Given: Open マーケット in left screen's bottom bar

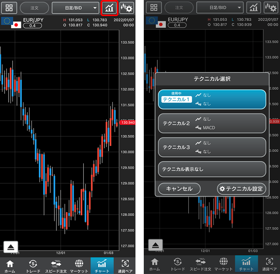Looking at the screenshot, I should [x=79, y=266].
